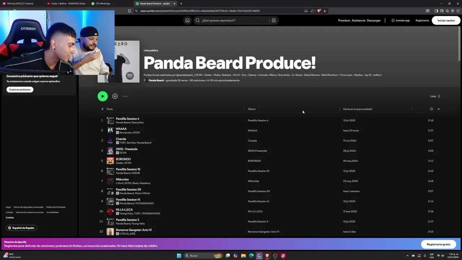Click the browser address bar URL
Image resolution: width=462 pixels, height=260 pixels.
[x=200, y=11]
